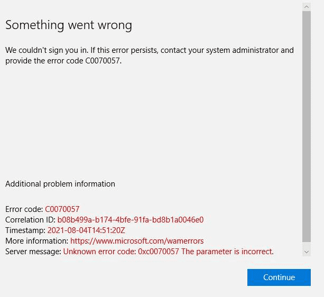This screenshot has height=297, width=324.
Task: Click the 'Timestamp:' label
Action: click(25, 230)
